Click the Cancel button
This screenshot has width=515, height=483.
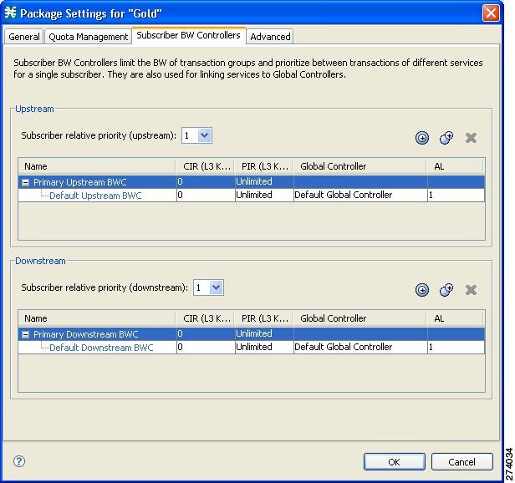click(461, 461)
